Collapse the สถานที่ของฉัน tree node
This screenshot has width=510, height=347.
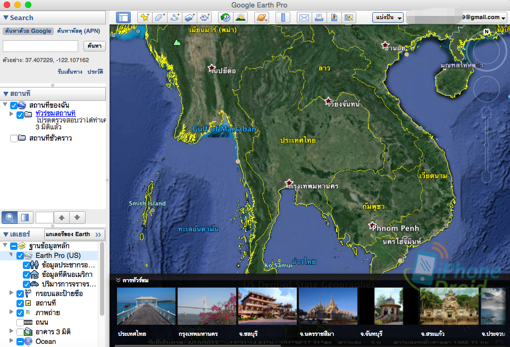tap(5, 105)
